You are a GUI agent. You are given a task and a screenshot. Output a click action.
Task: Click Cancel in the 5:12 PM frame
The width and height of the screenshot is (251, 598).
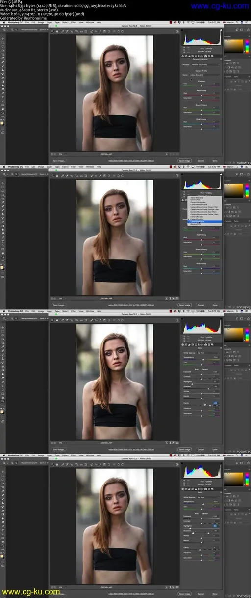point(201,161)
